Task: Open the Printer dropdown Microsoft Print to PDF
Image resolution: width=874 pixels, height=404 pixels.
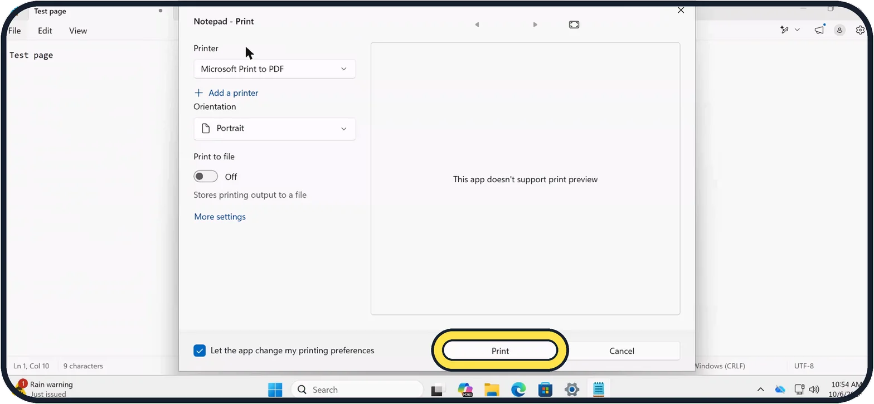Action: pos(274,69)
